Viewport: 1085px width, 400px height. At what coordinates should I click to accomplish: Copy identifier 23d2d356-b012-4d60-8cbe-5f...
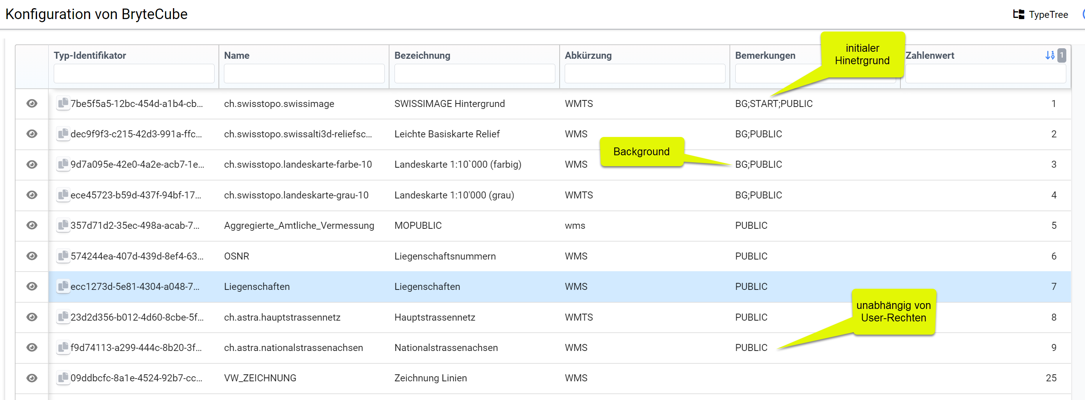click(63, 317)
